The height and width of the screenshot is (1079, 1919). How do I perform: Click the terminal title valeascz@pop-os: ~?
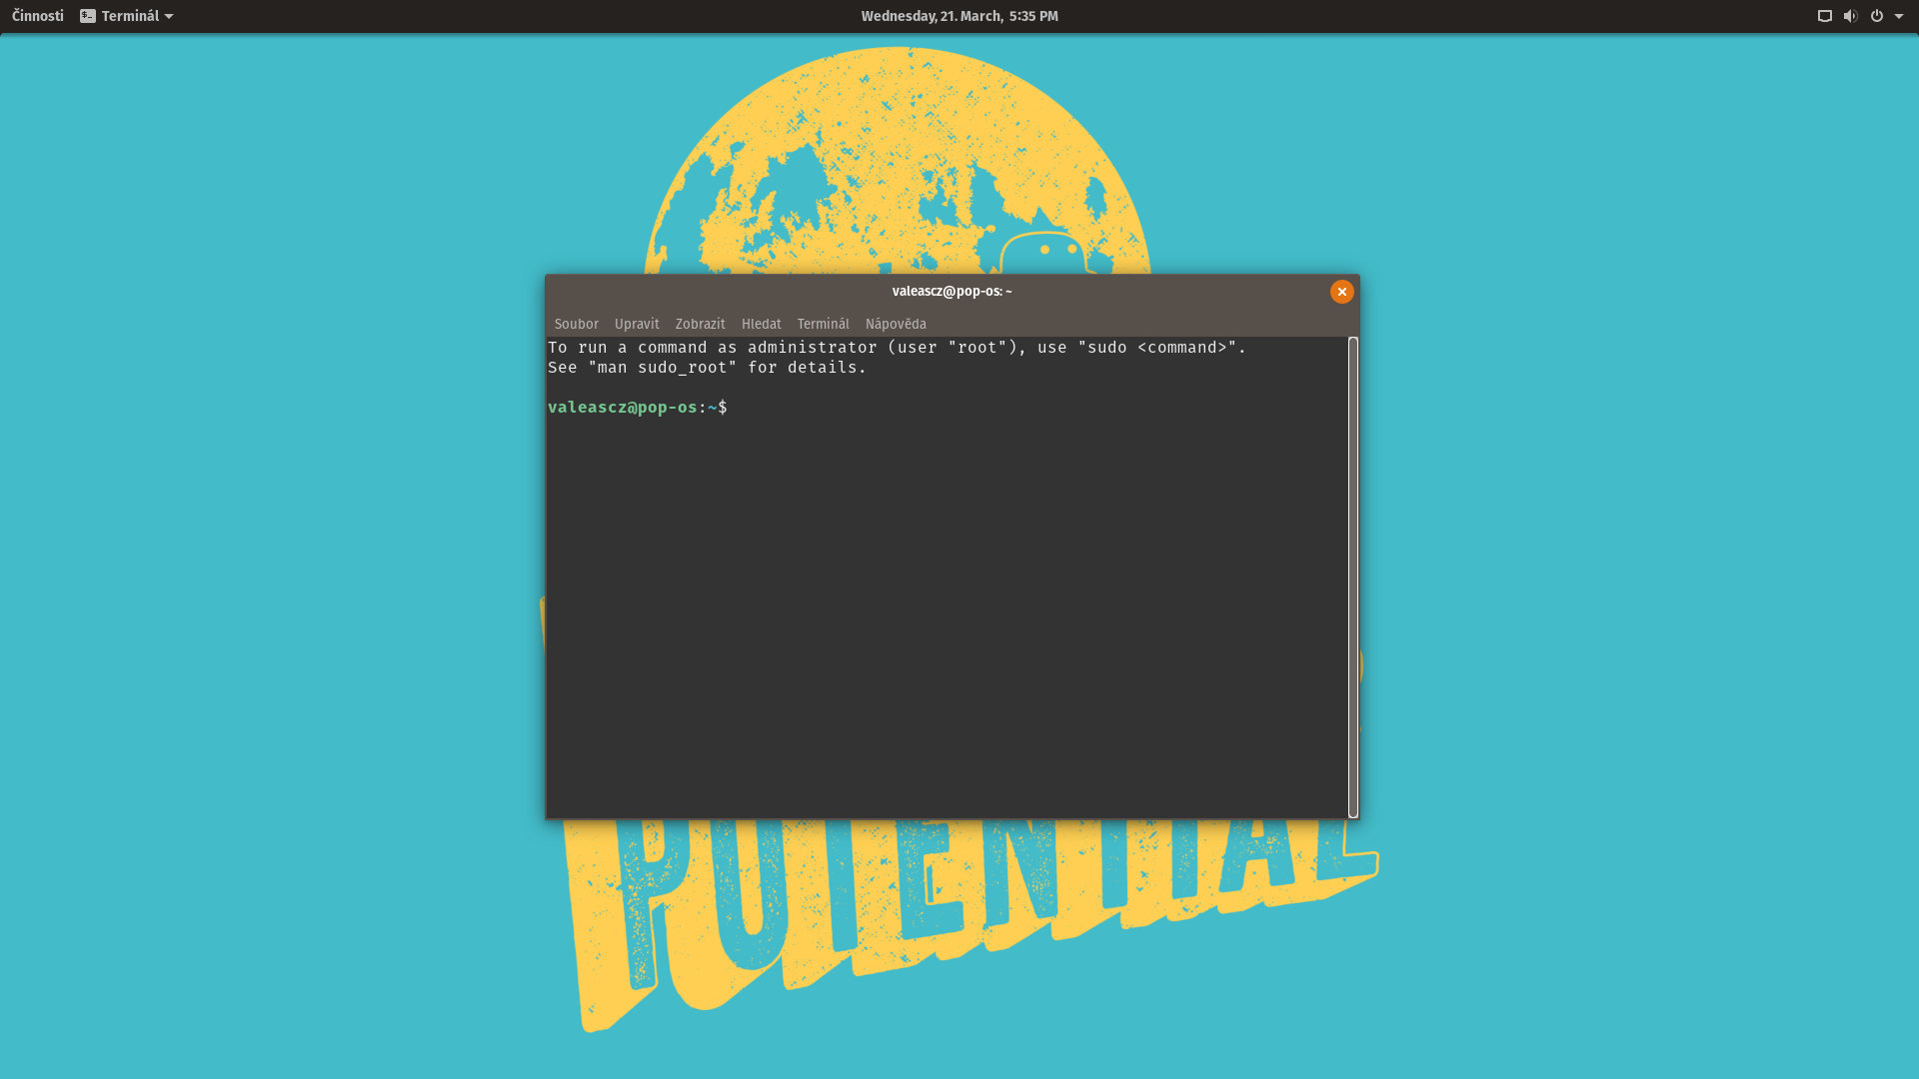(x=952, y=291)
